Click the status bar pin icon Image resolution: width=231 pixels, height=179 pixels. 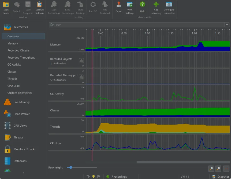click(88, 177)
